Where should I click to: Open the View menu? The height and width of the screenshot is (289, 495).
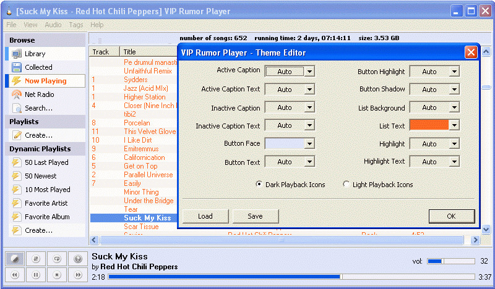click(x=30, y=25)
